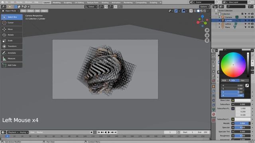The image size is (255, 143).
Task: Toggle Collection visibility eye in outliner
Action: (x=249, y=14)
